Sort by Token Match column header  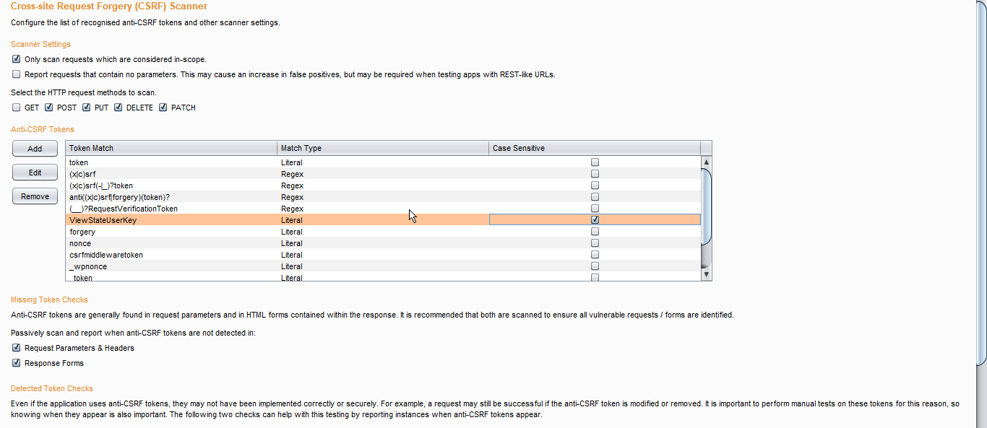click(x=171, y=148)
